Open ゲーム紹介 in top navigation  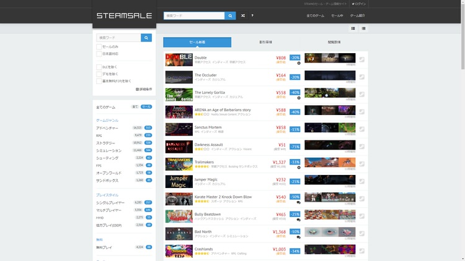(x=357, y=15)
